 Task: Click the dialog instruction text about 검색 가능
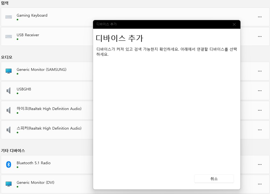pyautogui.click(x=166, y=52)
